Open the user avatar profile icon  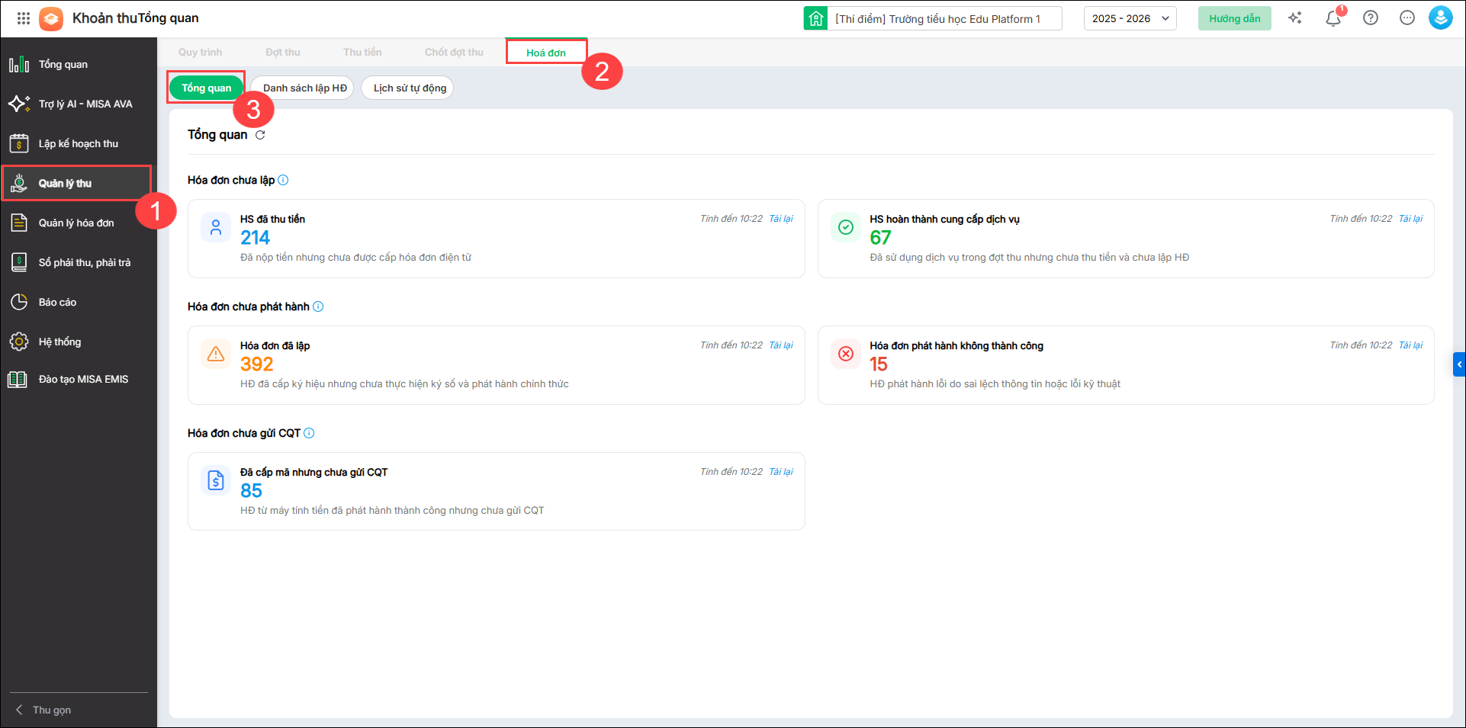click(1440, 18)
